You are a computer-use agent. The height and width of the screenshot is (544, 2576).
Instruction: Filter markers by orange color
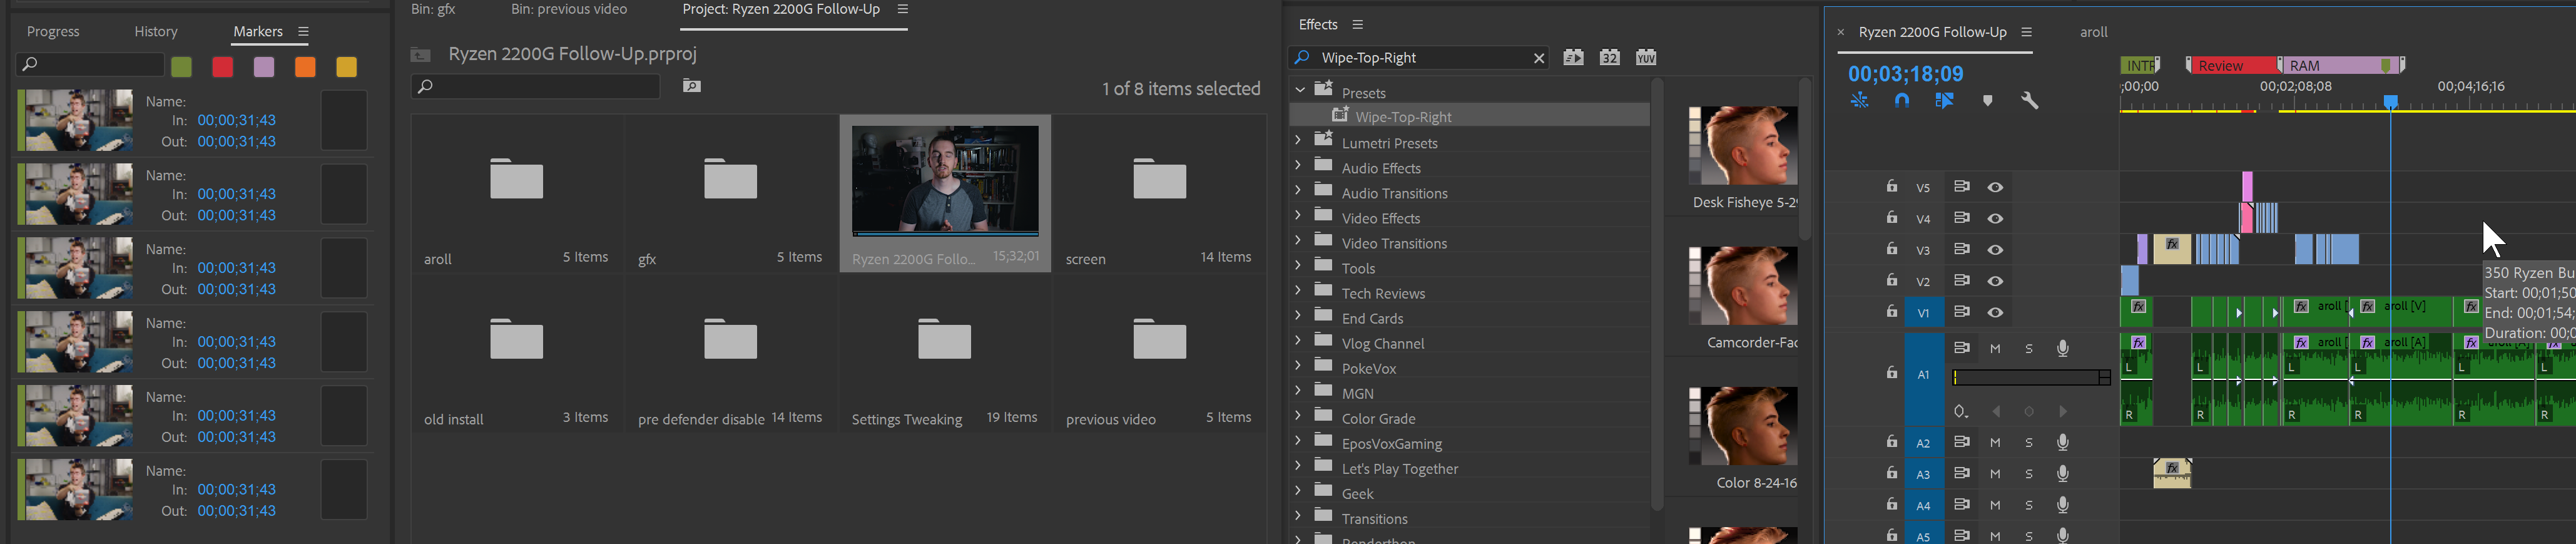tap(305, 67)
